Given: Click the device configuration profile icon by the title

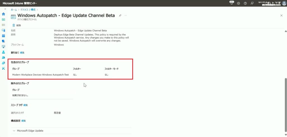Looking at the screenshot, I should (x=13, y=16).
